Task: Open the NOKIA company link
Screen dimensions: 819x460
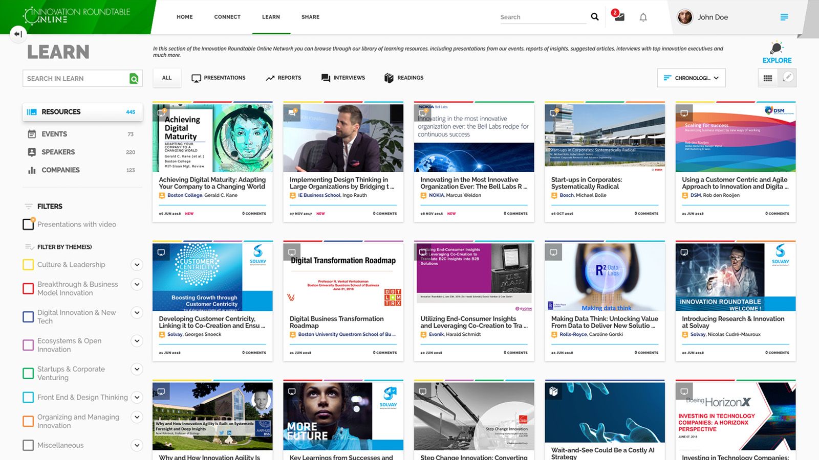Action: pyautogui.click(x=437, y=195)
